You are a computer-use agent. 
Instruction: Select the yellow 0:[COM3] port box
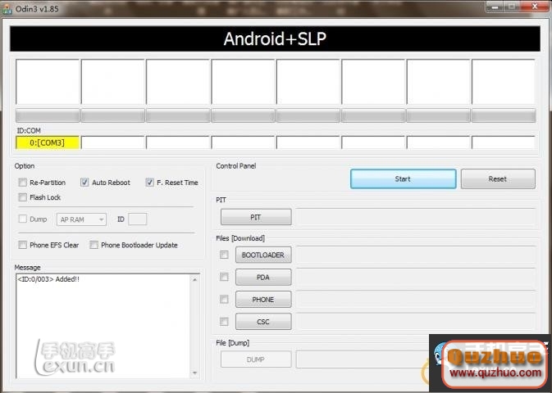pos(48,142)
